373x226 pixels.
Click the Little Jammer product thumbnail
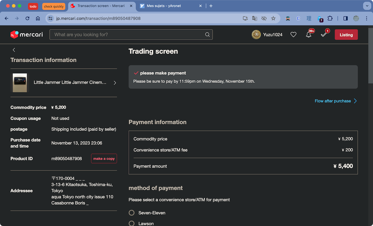click(20, 83)
